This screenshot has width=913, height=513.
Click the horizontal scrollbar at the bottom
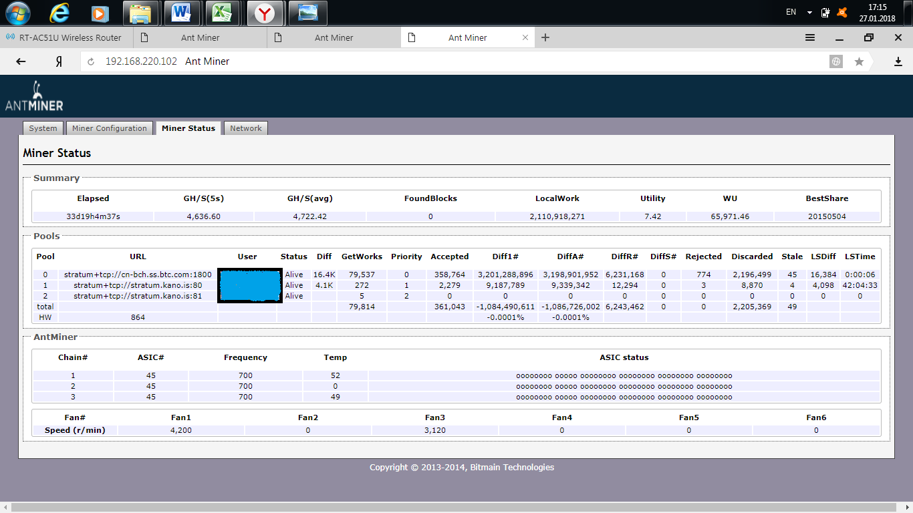point(452,508)
